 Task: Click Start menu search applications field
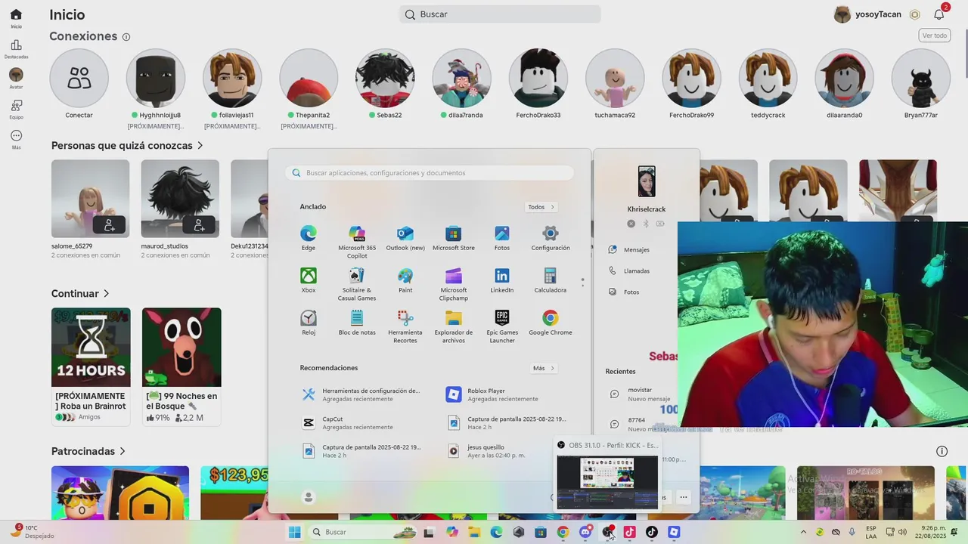coord(430,173)
